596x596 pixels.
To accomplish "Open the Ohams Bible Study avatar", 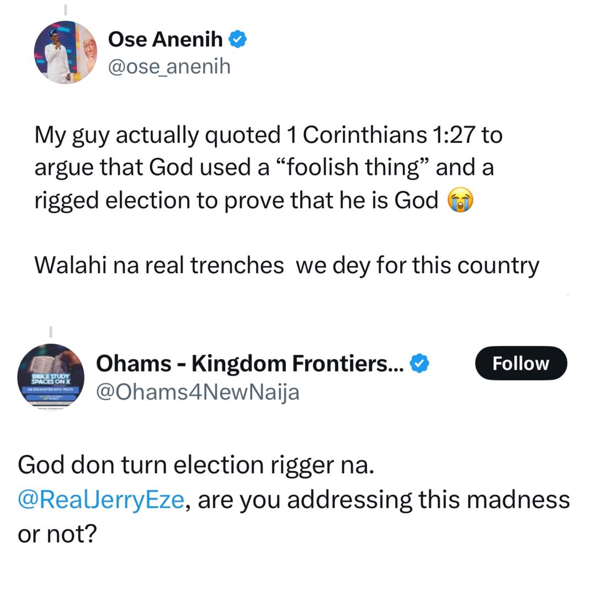I will tap(51, 377).
